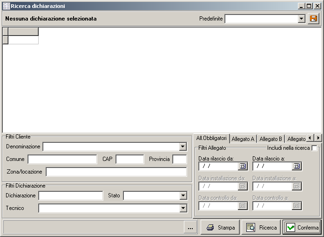
Task: Open the Denominazione combo box list
Action: pyautogui.click(x=182, y=146)
